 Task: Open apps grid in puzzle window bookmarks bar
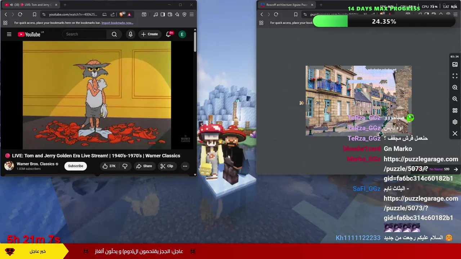261,23
